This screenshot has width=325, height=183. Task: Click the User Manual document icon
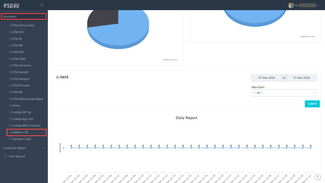click(x=6, y=156)
